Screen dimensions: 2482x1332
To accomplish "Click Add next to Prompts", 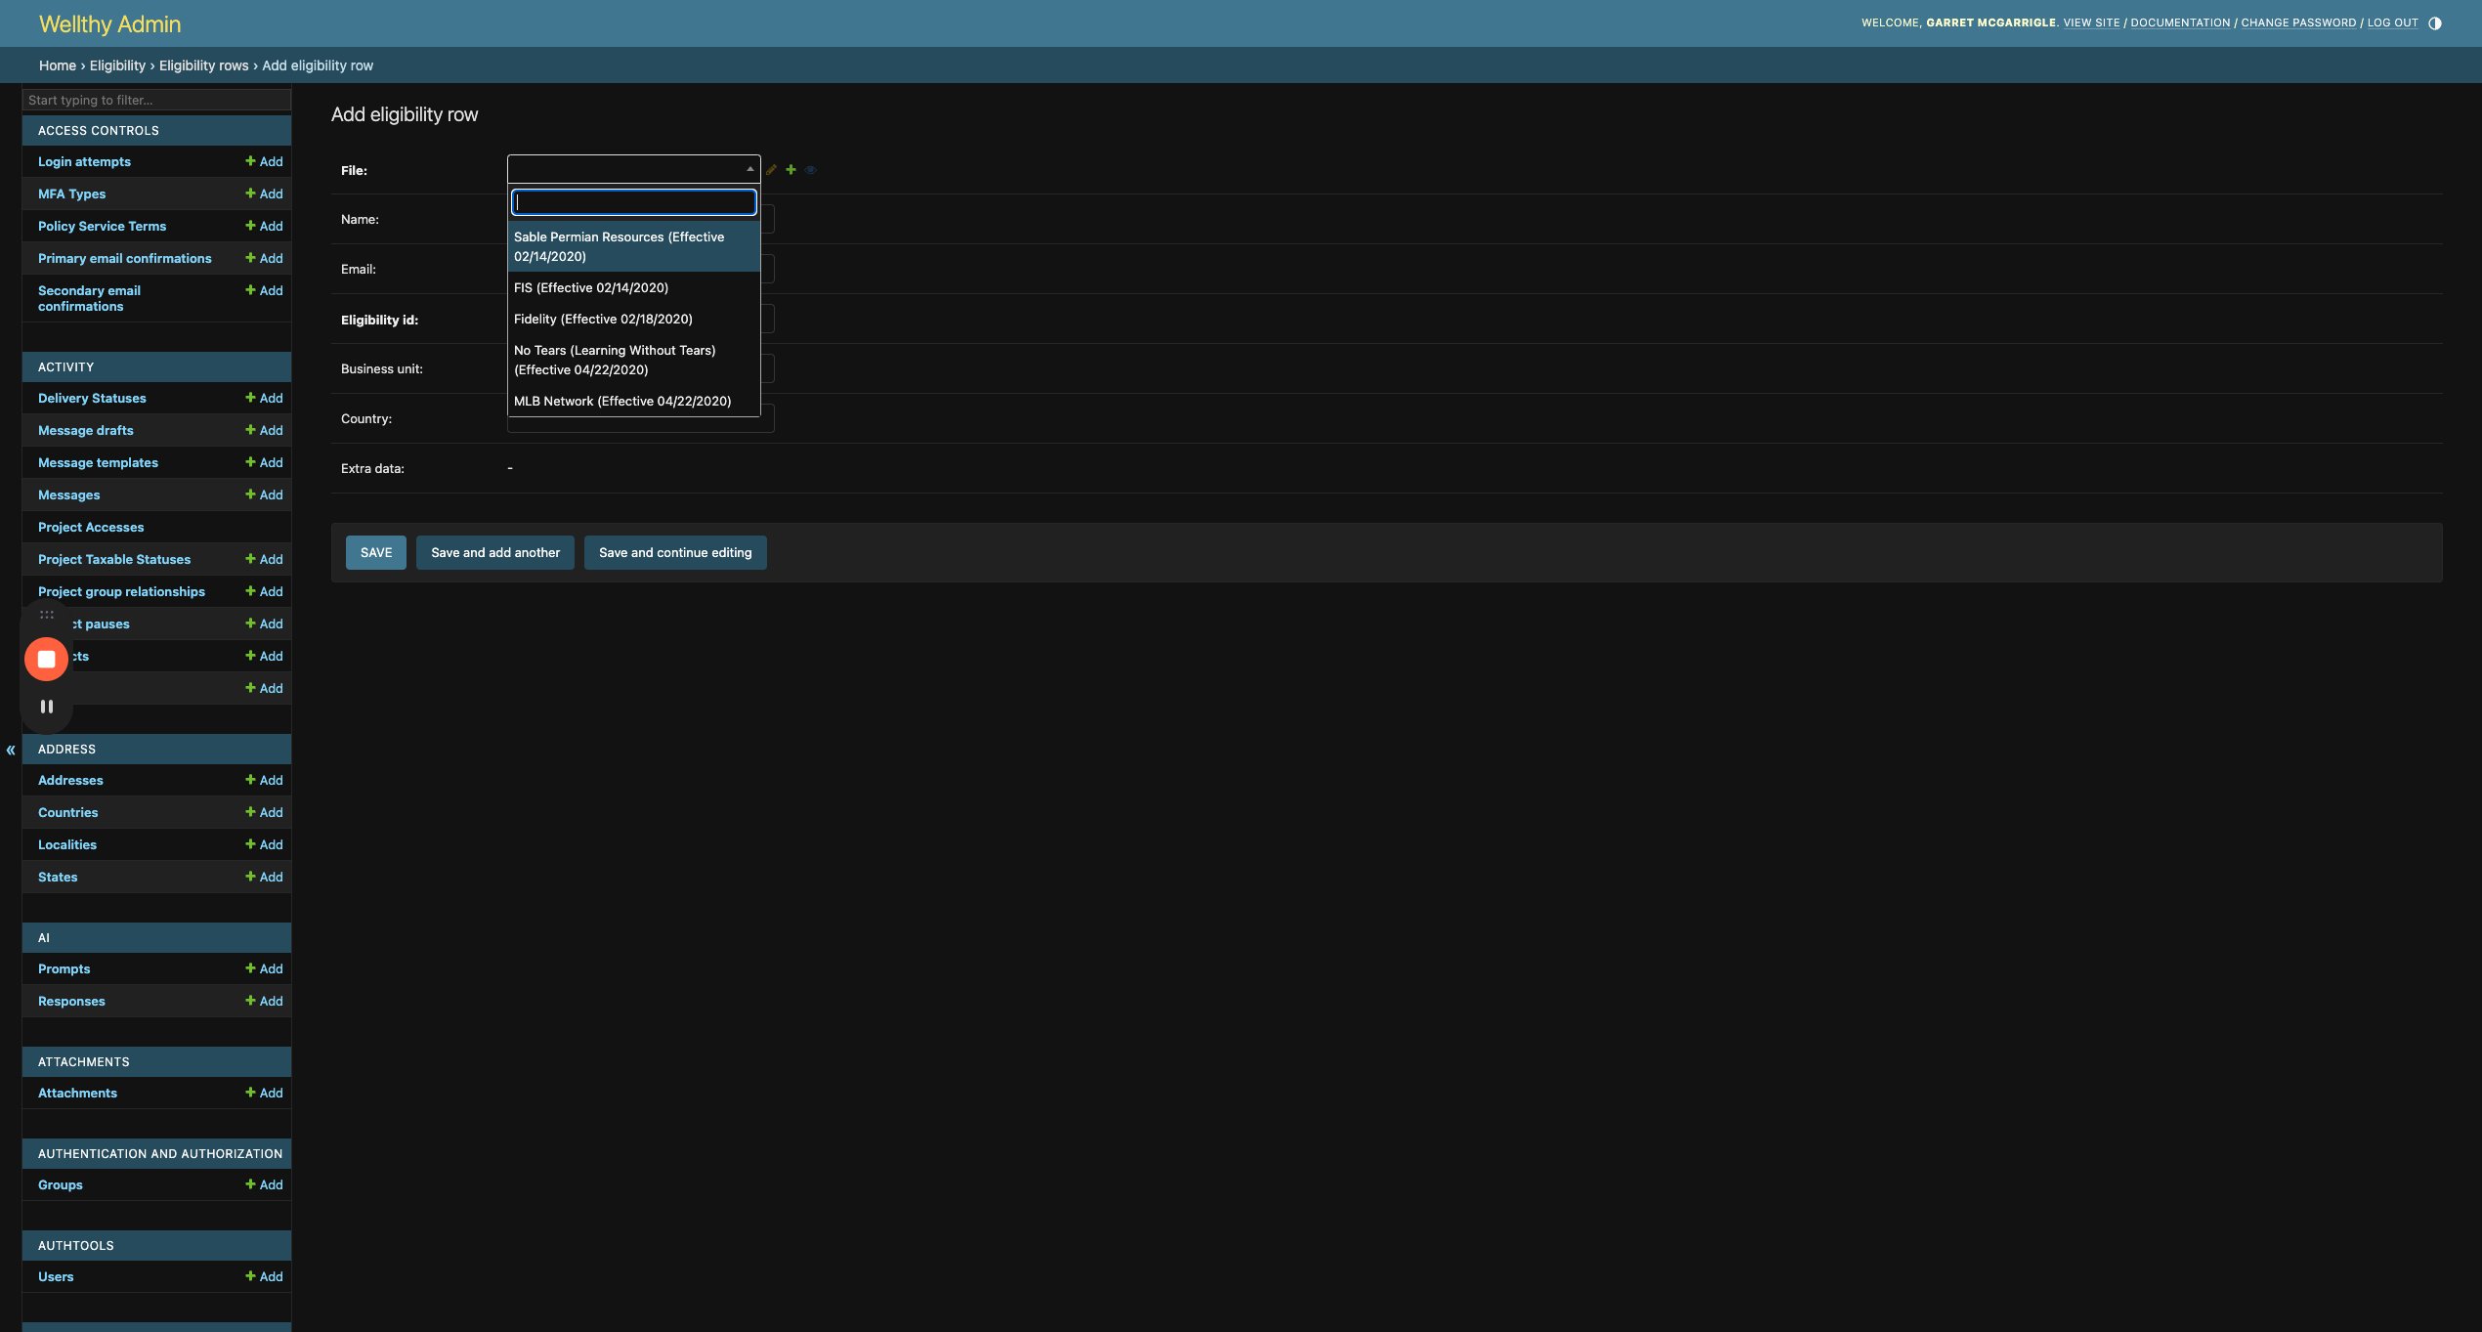I will coord(264,968).
